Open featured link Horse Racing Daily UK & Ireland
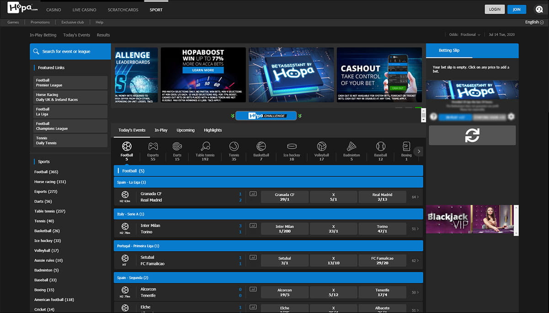 tap(70, 97)
